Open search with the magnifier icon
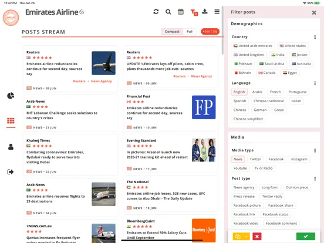This screenshot has height=243, width=324. [168, 12]
